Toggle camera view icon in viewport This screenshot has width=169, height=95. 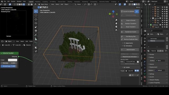[x=116, y=27]
